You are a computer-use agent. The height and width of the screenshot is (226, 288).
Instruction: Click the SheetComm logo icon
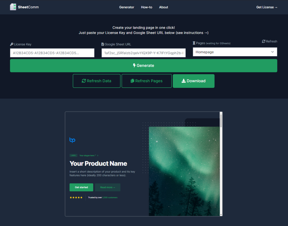click(13, 7)
